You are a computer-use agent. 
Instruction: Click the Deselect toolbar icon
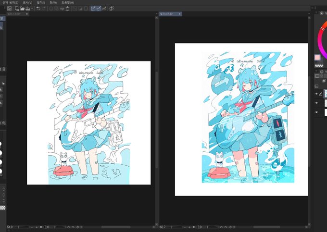pyautogui.click(x=75, y=9)
